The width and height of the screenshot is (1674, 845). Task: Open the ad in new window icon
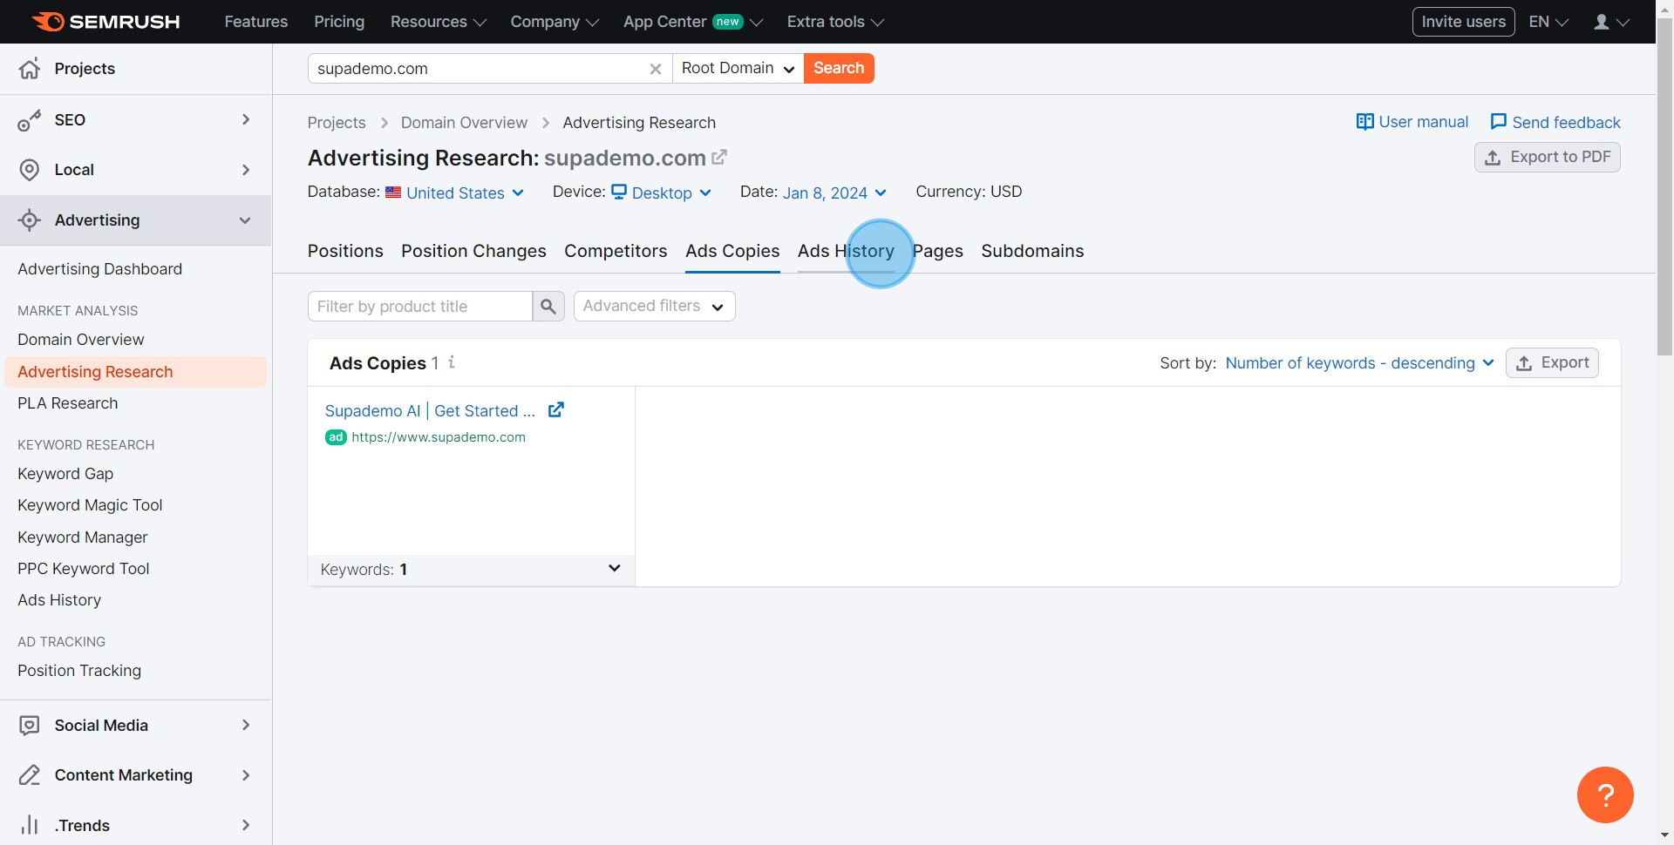click(x=556, y=409)
